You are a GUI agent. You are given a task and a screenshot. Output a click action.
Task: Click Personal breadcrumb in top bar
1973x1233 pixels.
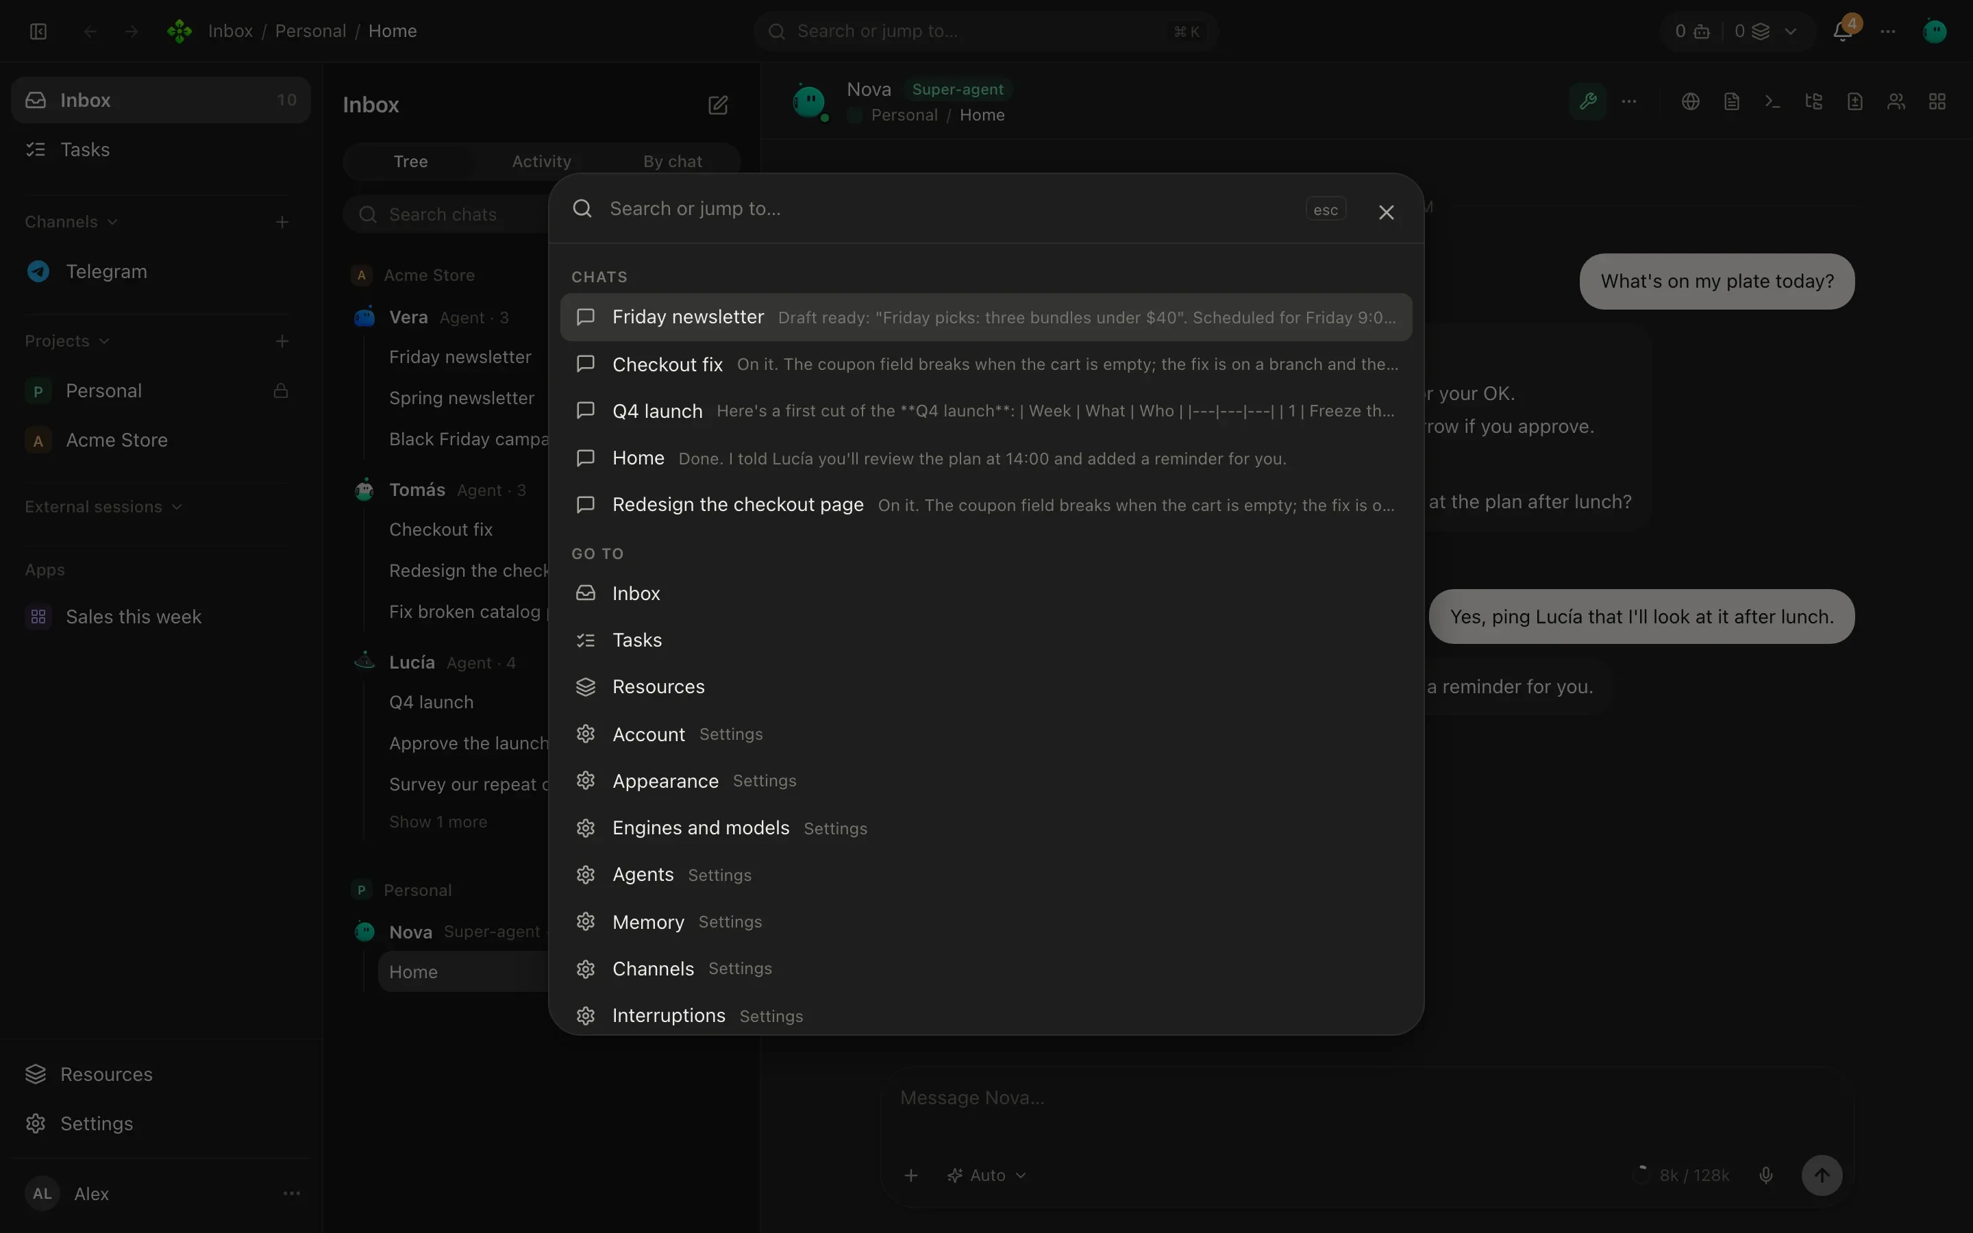pyautogui.click(x=310, y=31)
